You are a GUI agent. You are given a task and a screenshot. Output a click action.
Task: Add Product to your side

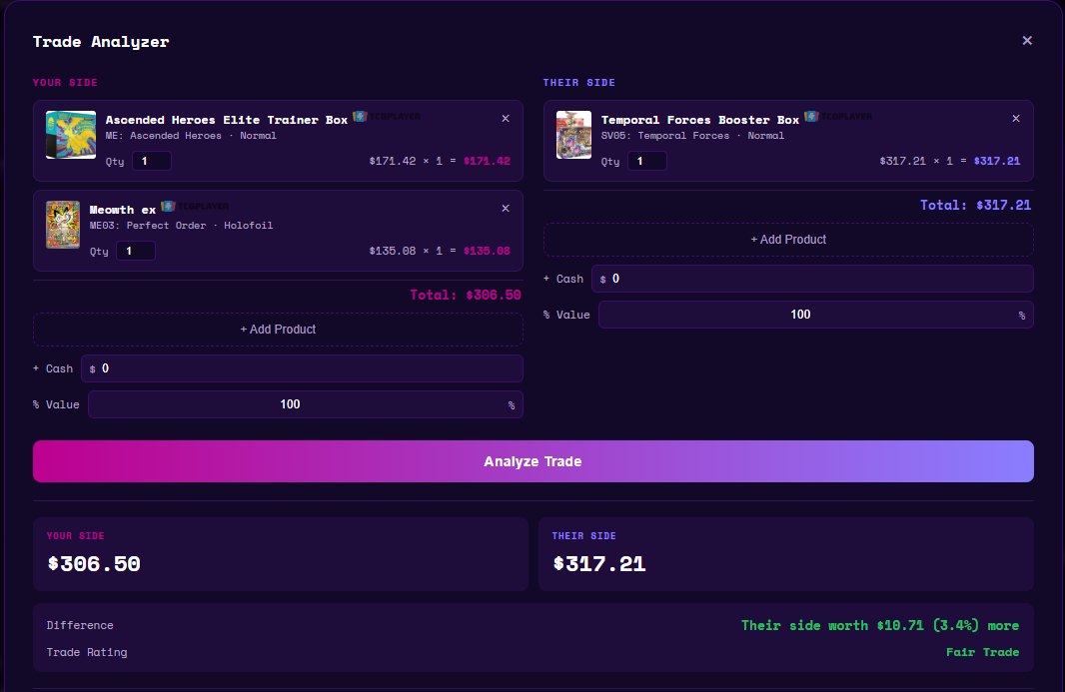click(278, 330)
